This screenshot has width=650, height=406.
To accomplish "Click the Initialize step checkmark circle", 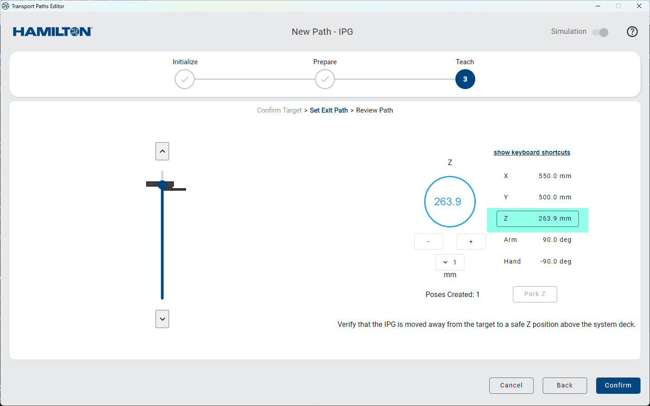I will pos(185,79).
